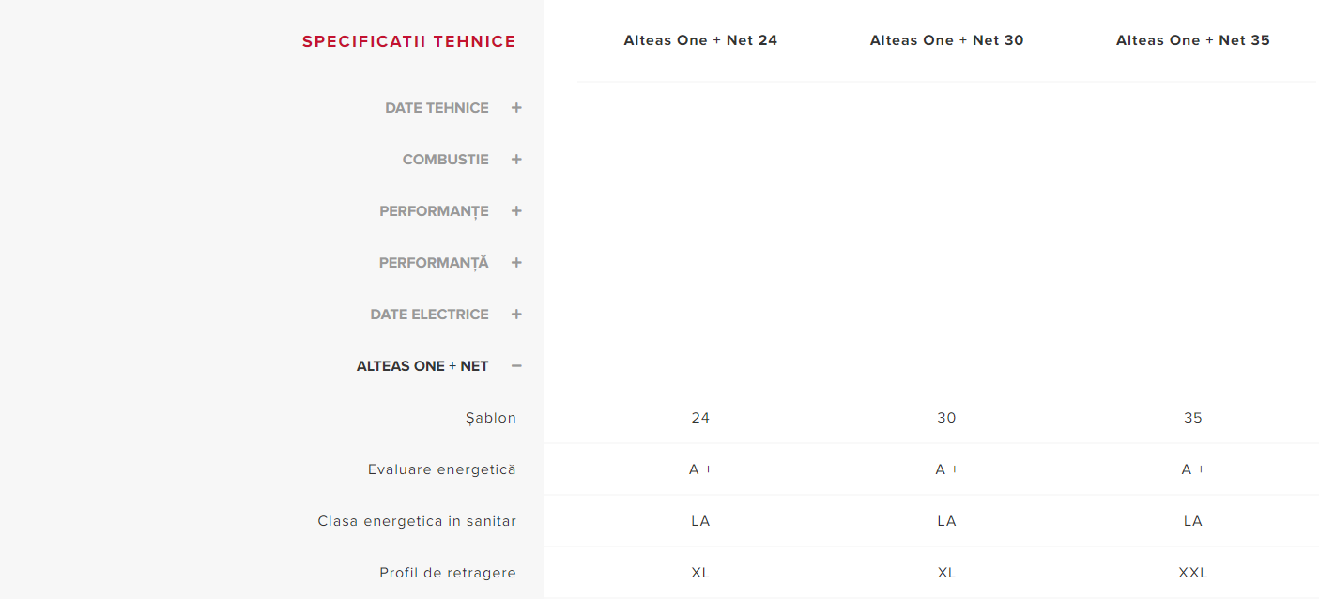Collapse the ALTEAS ONE + NET section label
The image size is (1319, 600).
[422, 366]
